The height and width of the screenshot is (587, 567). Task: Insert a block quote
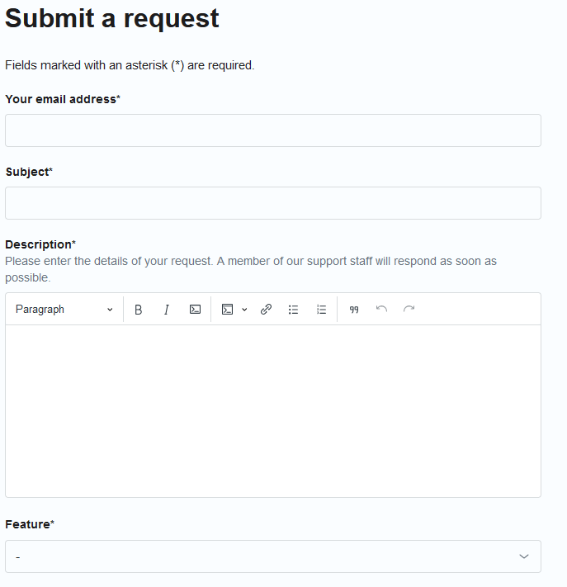[x=354, y=310]
